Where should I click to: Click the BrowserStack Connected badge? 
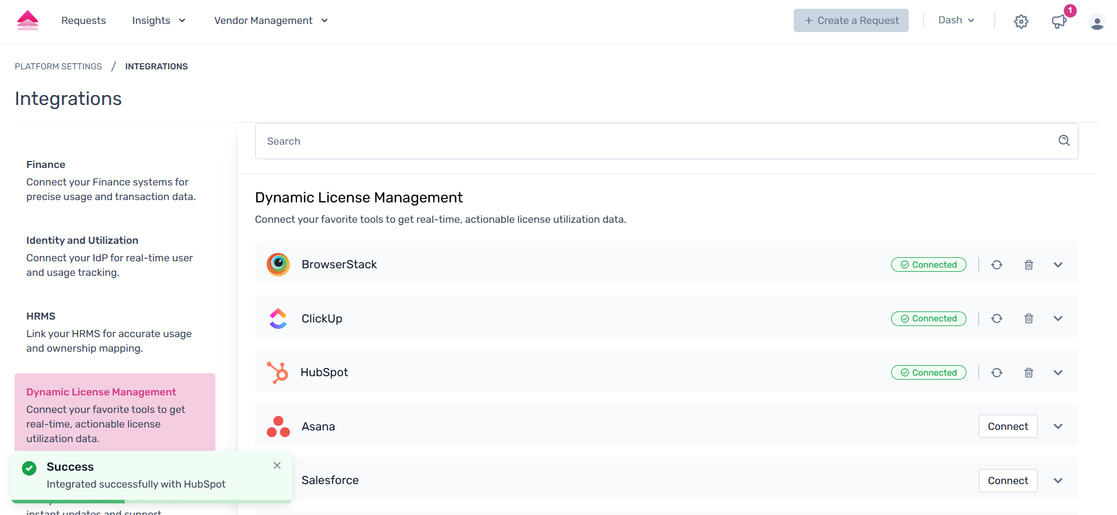click(928, 265)
